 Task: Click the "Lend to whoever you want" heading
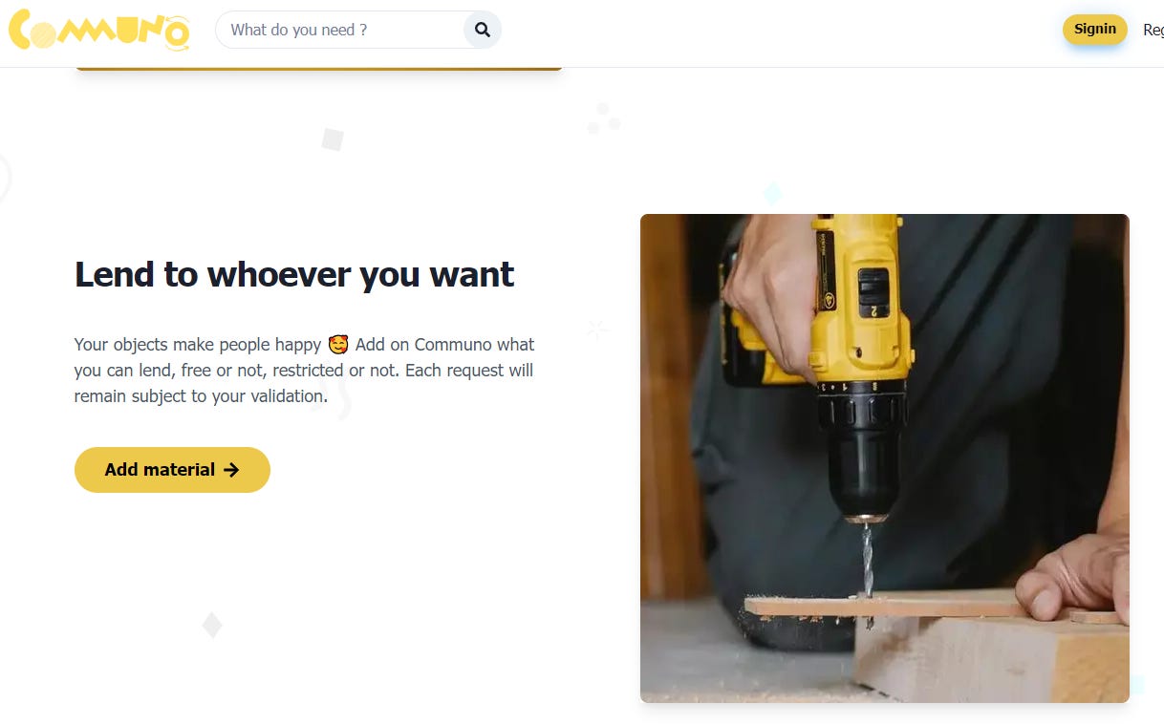pos(294,275)
